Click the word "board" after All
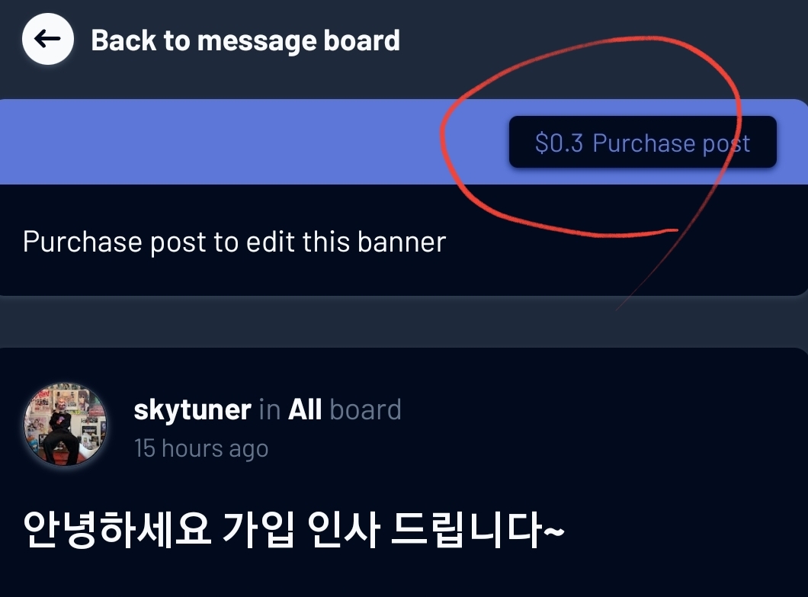808x597 pixels. 365,410
